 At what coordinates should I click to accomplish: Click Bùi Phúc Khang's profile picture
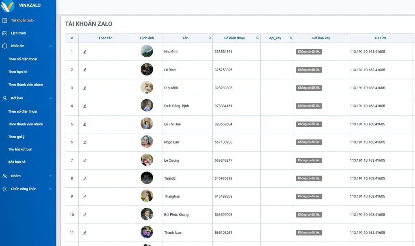(147, 214)
